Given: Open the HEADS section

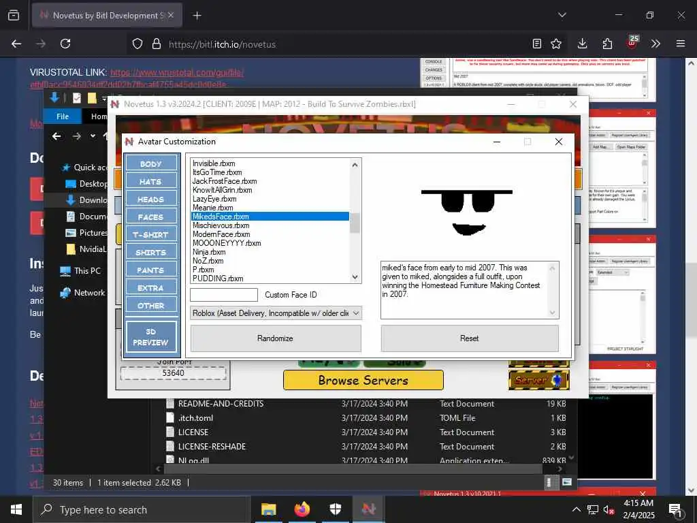Looking at the screenshot, I should coord(150,200).
